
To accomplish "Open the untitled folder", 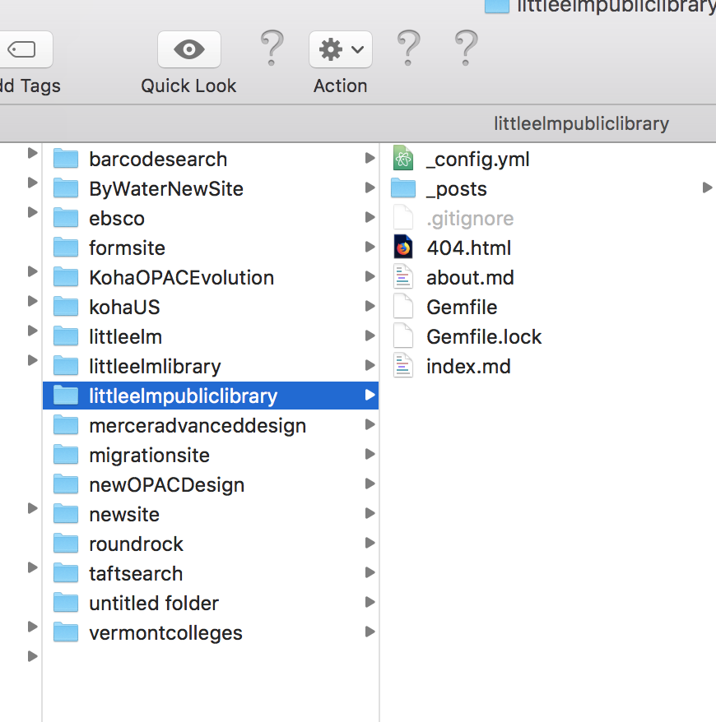I will pos(153,602).
